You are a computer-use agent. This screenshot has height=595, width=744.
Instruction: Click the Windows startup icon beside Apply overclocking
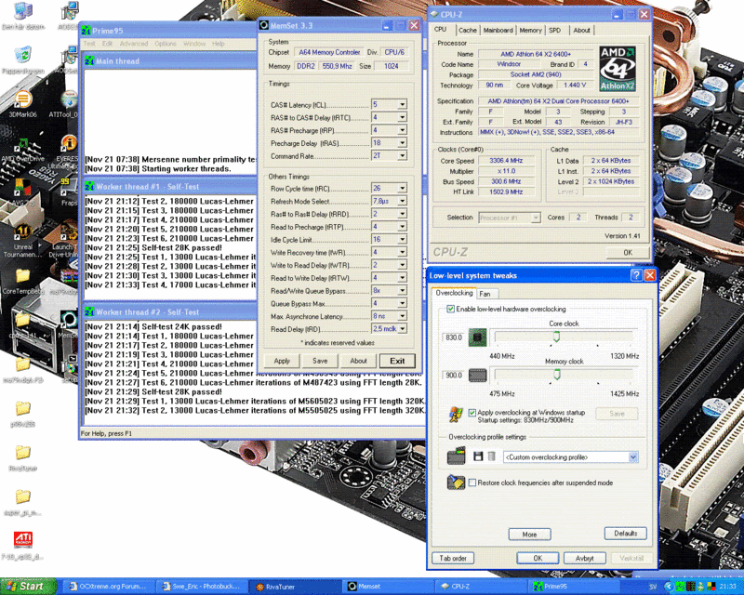456,415
